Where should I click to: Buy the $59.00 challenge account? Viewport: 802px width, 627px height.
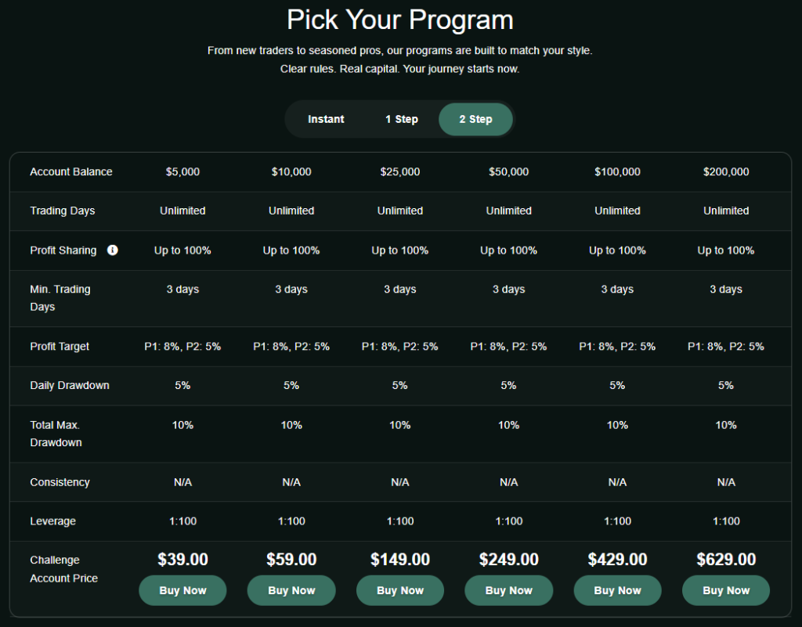[291, 590]
